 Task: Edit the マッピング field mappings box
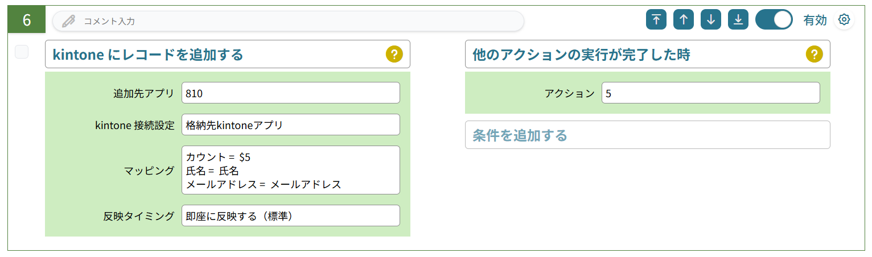[x=291, y=170]
